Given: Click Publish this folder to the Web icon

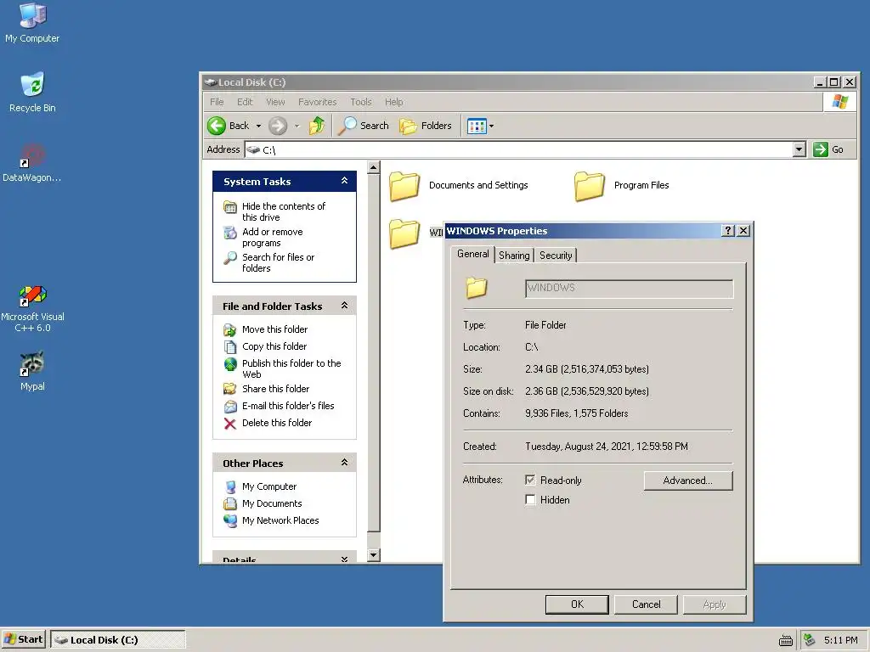Looking at the screenshot, I should coord(229,364).
